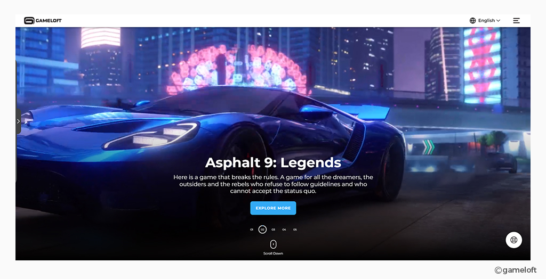Click the GAMELOFT wordmark text
The image size is (546, 279).
[x=49, y=21]
